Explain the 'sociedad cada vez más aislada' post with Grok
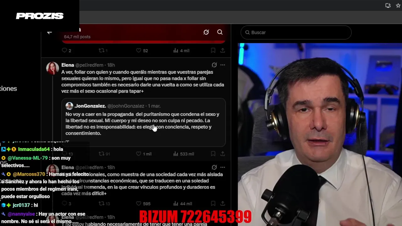This screenshot has height=226, width=402. [x=214, y=167]
